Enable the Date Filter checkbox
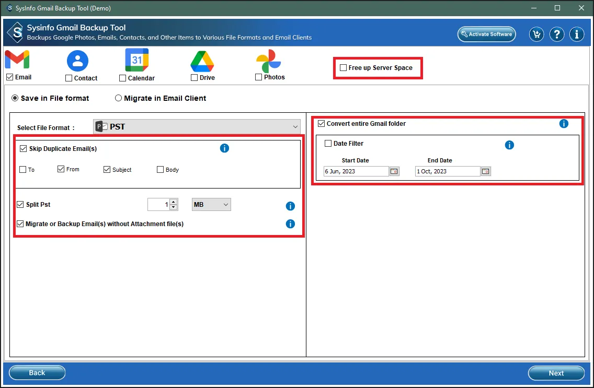 (x=328, y=143)
